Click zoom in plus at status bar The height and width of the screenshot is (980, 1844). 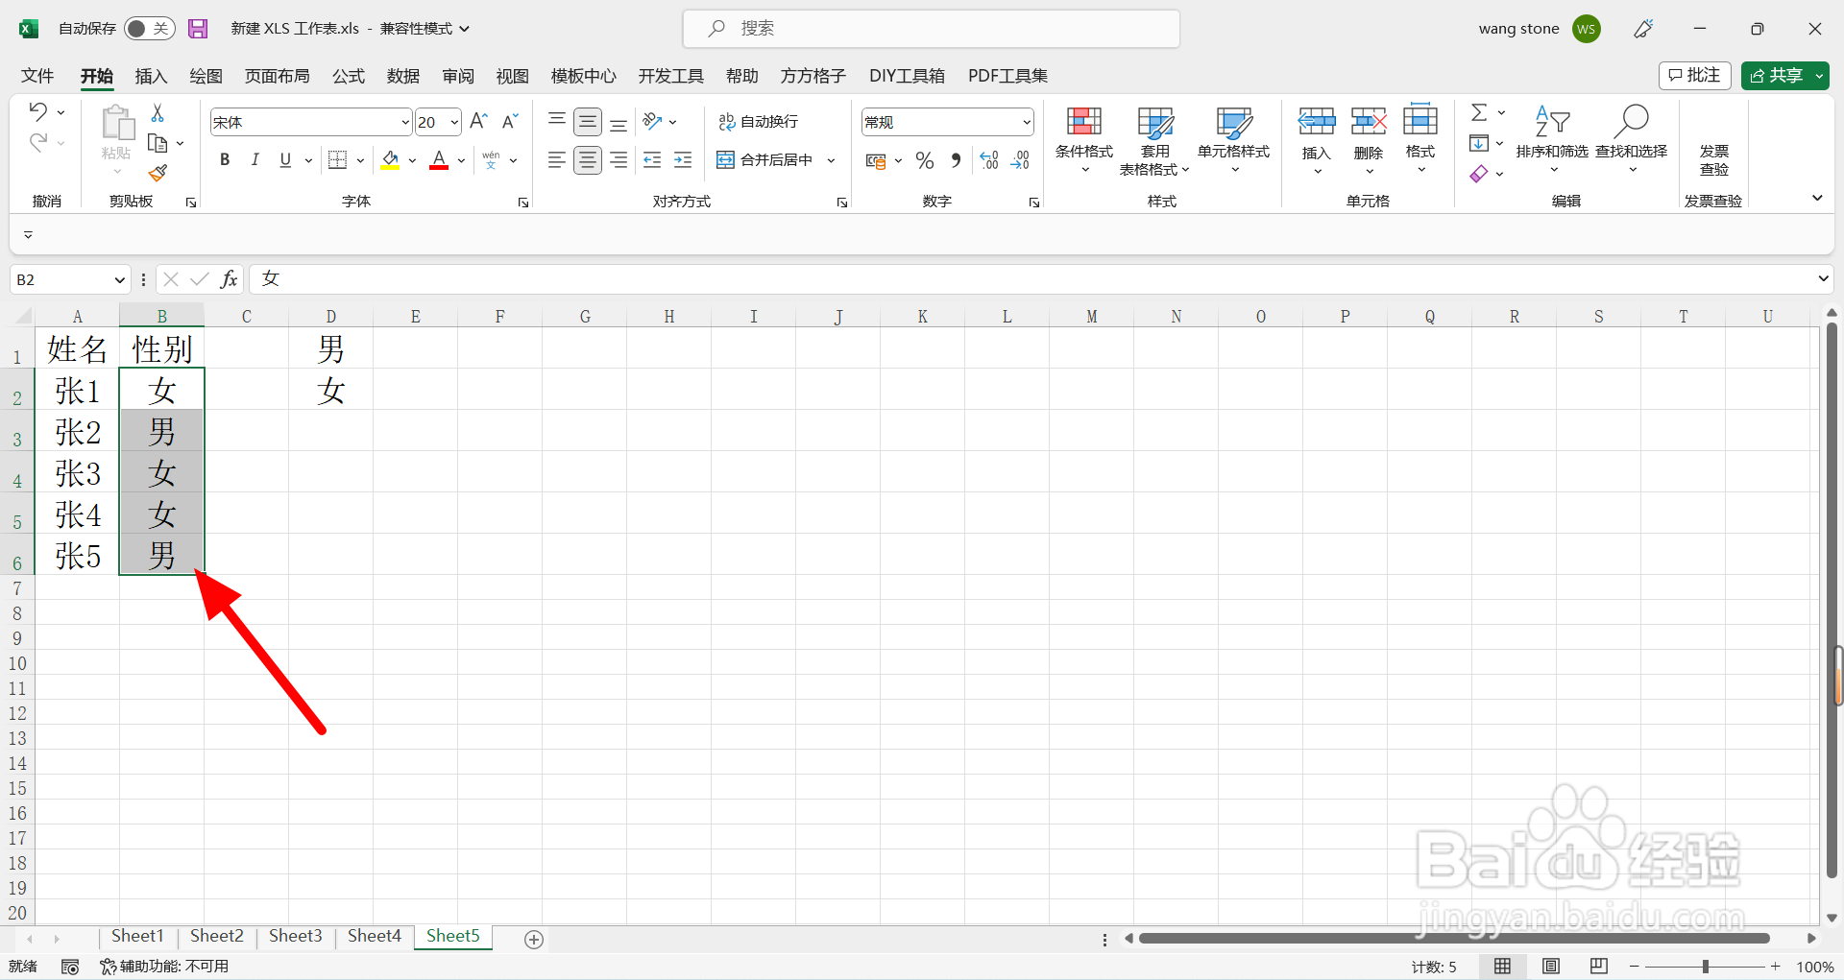[1776, 967]
